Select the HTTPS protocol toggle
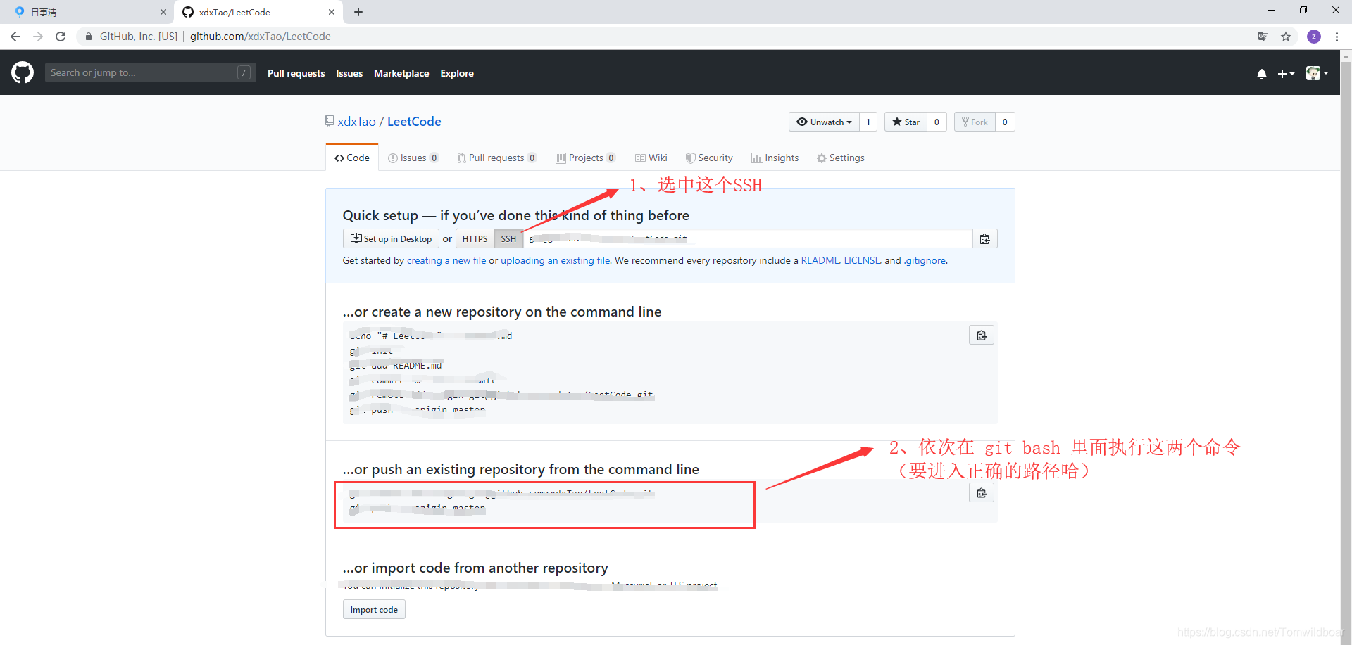1352x645 pixels. 475,239
